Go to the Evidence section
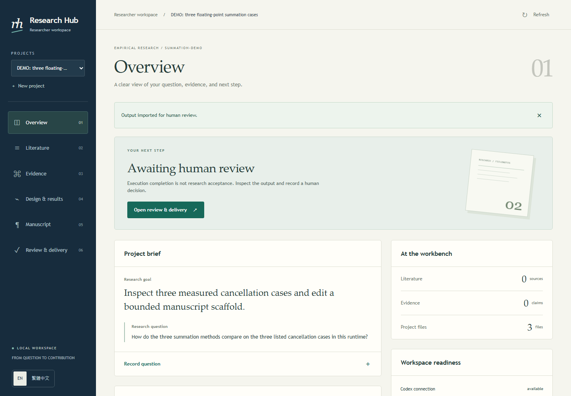The image size is (571, 396). (x=48, y=174)
